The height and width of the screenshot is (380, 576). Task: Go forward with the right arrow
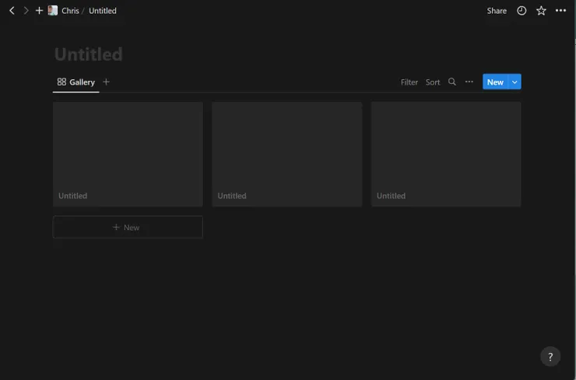click(x=26, y=11)
